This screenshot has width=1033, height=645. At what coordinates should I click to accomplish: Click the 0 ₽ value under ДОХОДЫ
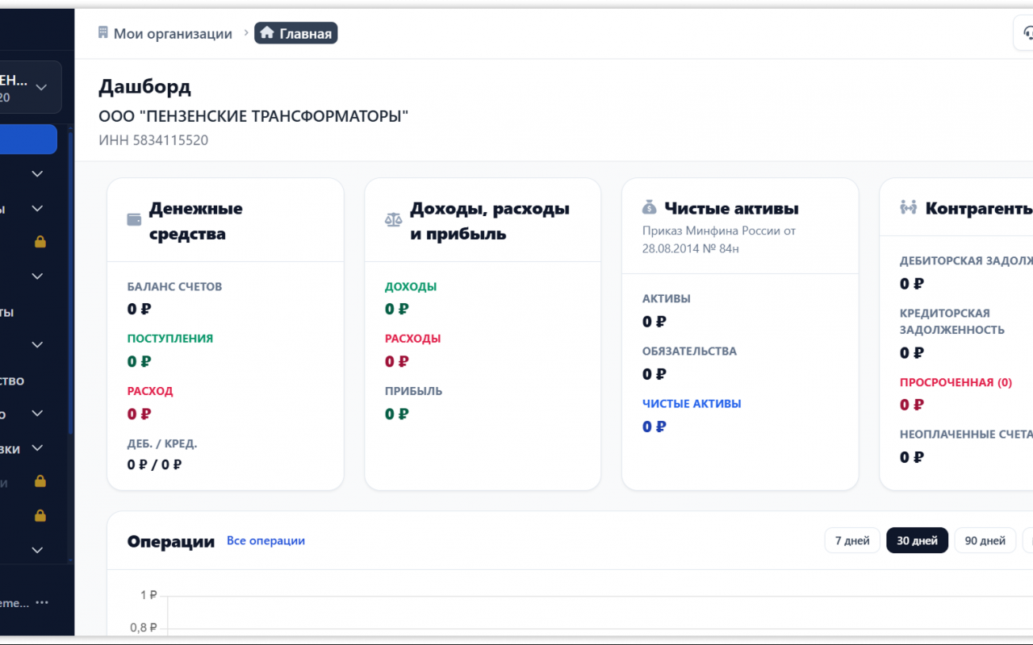(x=396, y=309)
